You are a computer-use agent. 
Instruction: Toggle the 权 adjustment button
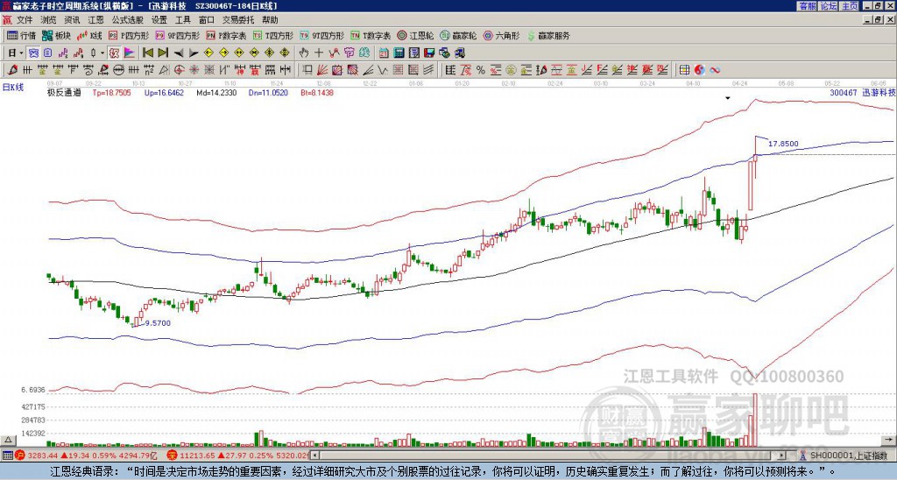pos(114,53)
